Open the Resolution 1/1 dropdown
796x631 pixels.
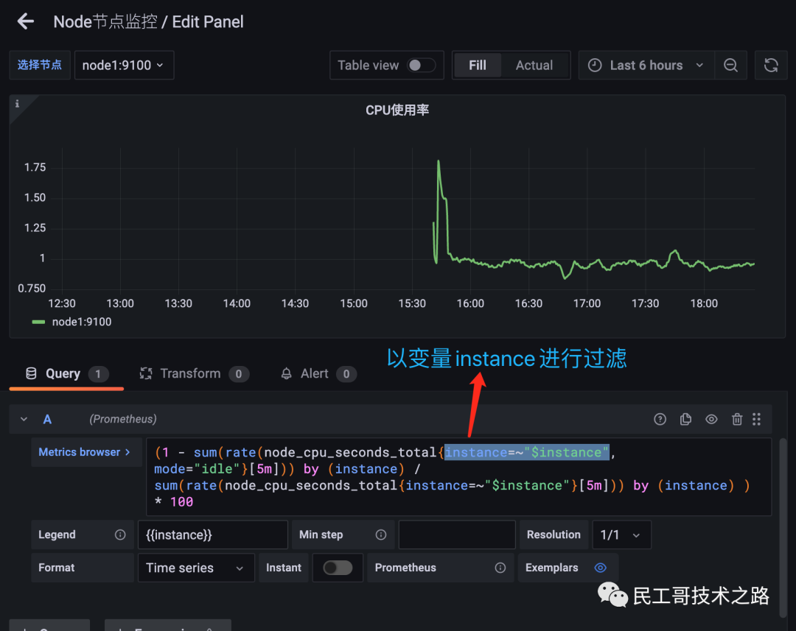pos(621,535)
